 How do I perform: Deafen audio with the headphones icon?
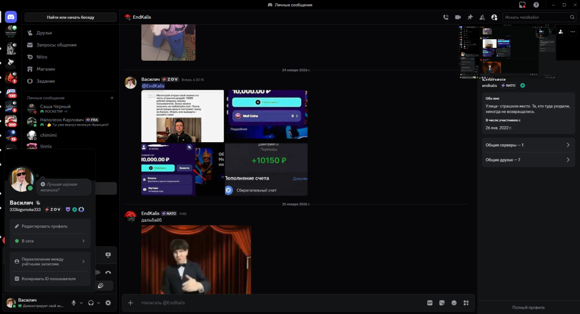click(x=90, y=303)
